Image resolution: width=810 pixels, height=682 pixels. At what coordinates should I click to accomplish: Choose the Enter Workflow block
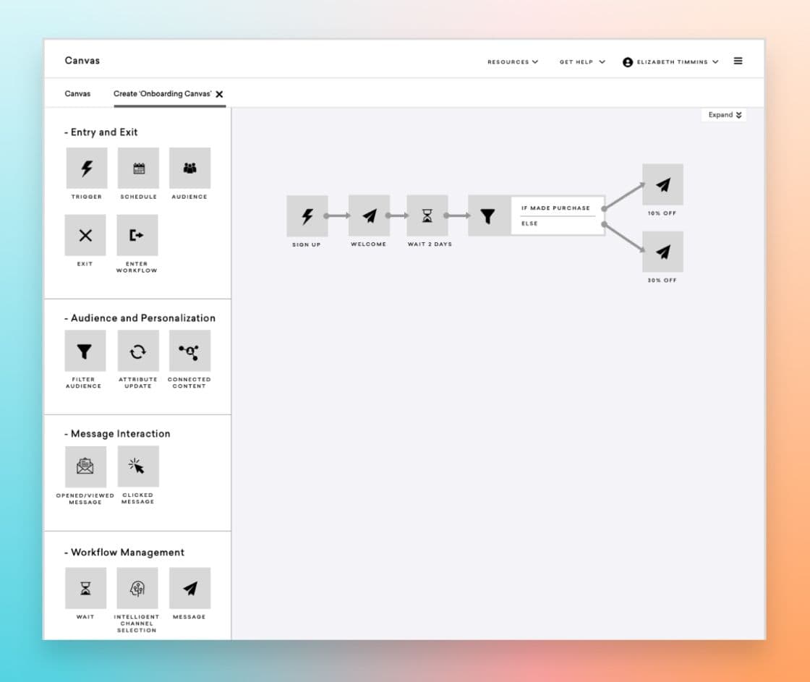coord(137,235)
